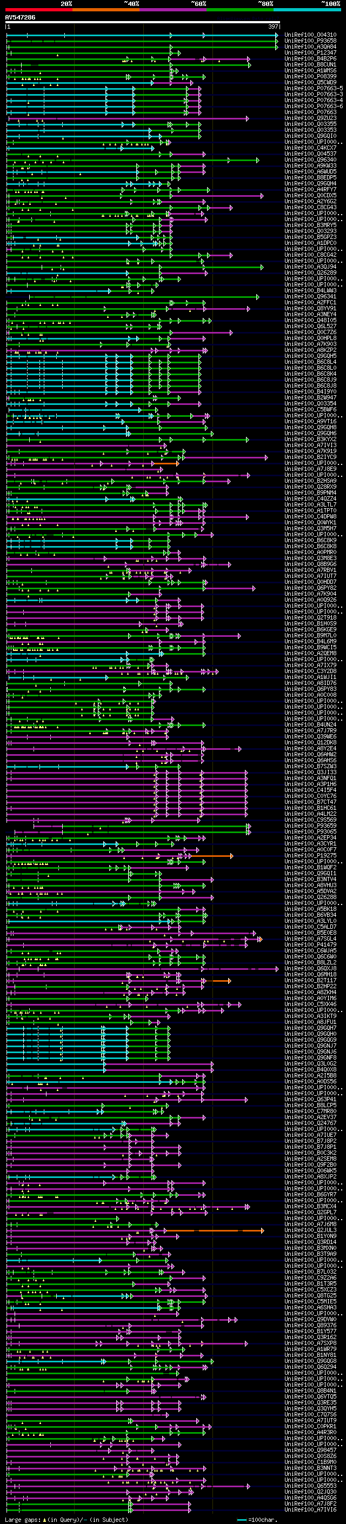The image size is (346, 1524).
Task: Click the UniRef100_C5BWF6 row label
Action: [x=310, y=409]
